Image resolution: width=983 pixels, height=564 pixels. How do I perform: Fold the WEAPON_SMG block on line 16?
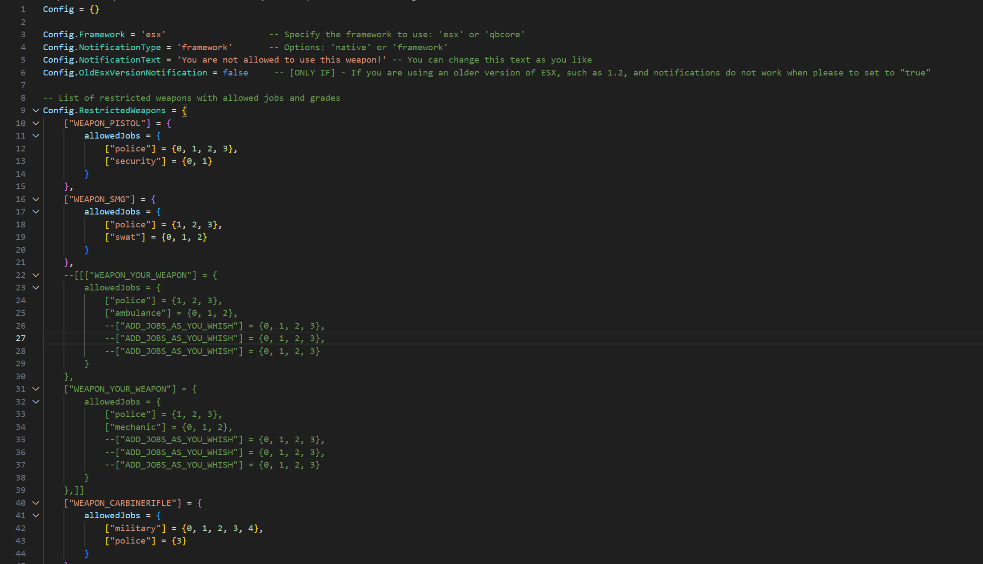pos(36,199)
